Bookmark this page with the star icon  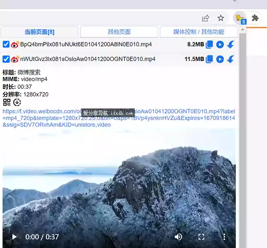pyautogui.click(x=221, y=18)
